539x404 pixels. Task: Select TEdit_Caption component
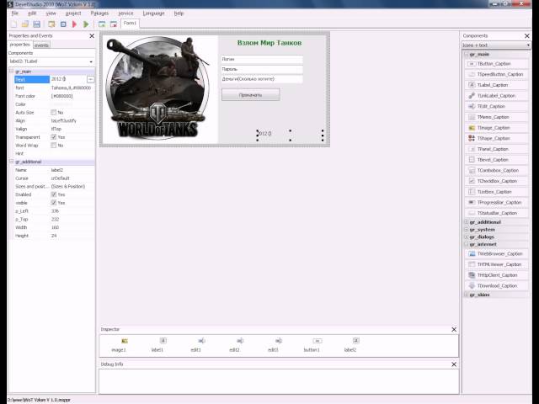point(496,106)
